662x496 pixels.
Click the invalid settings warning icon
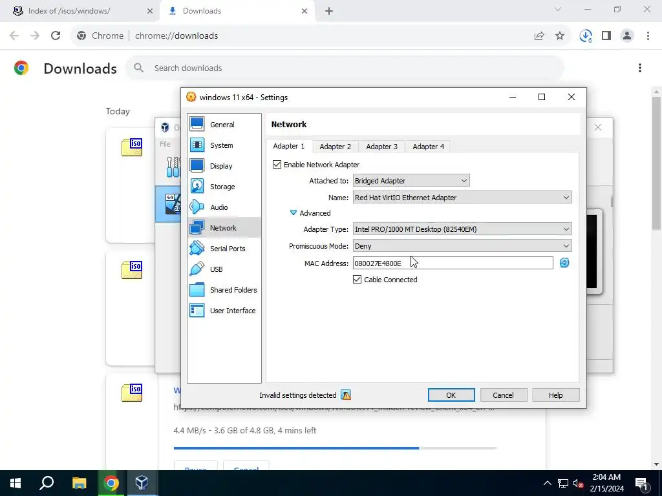tap(346, 395)
